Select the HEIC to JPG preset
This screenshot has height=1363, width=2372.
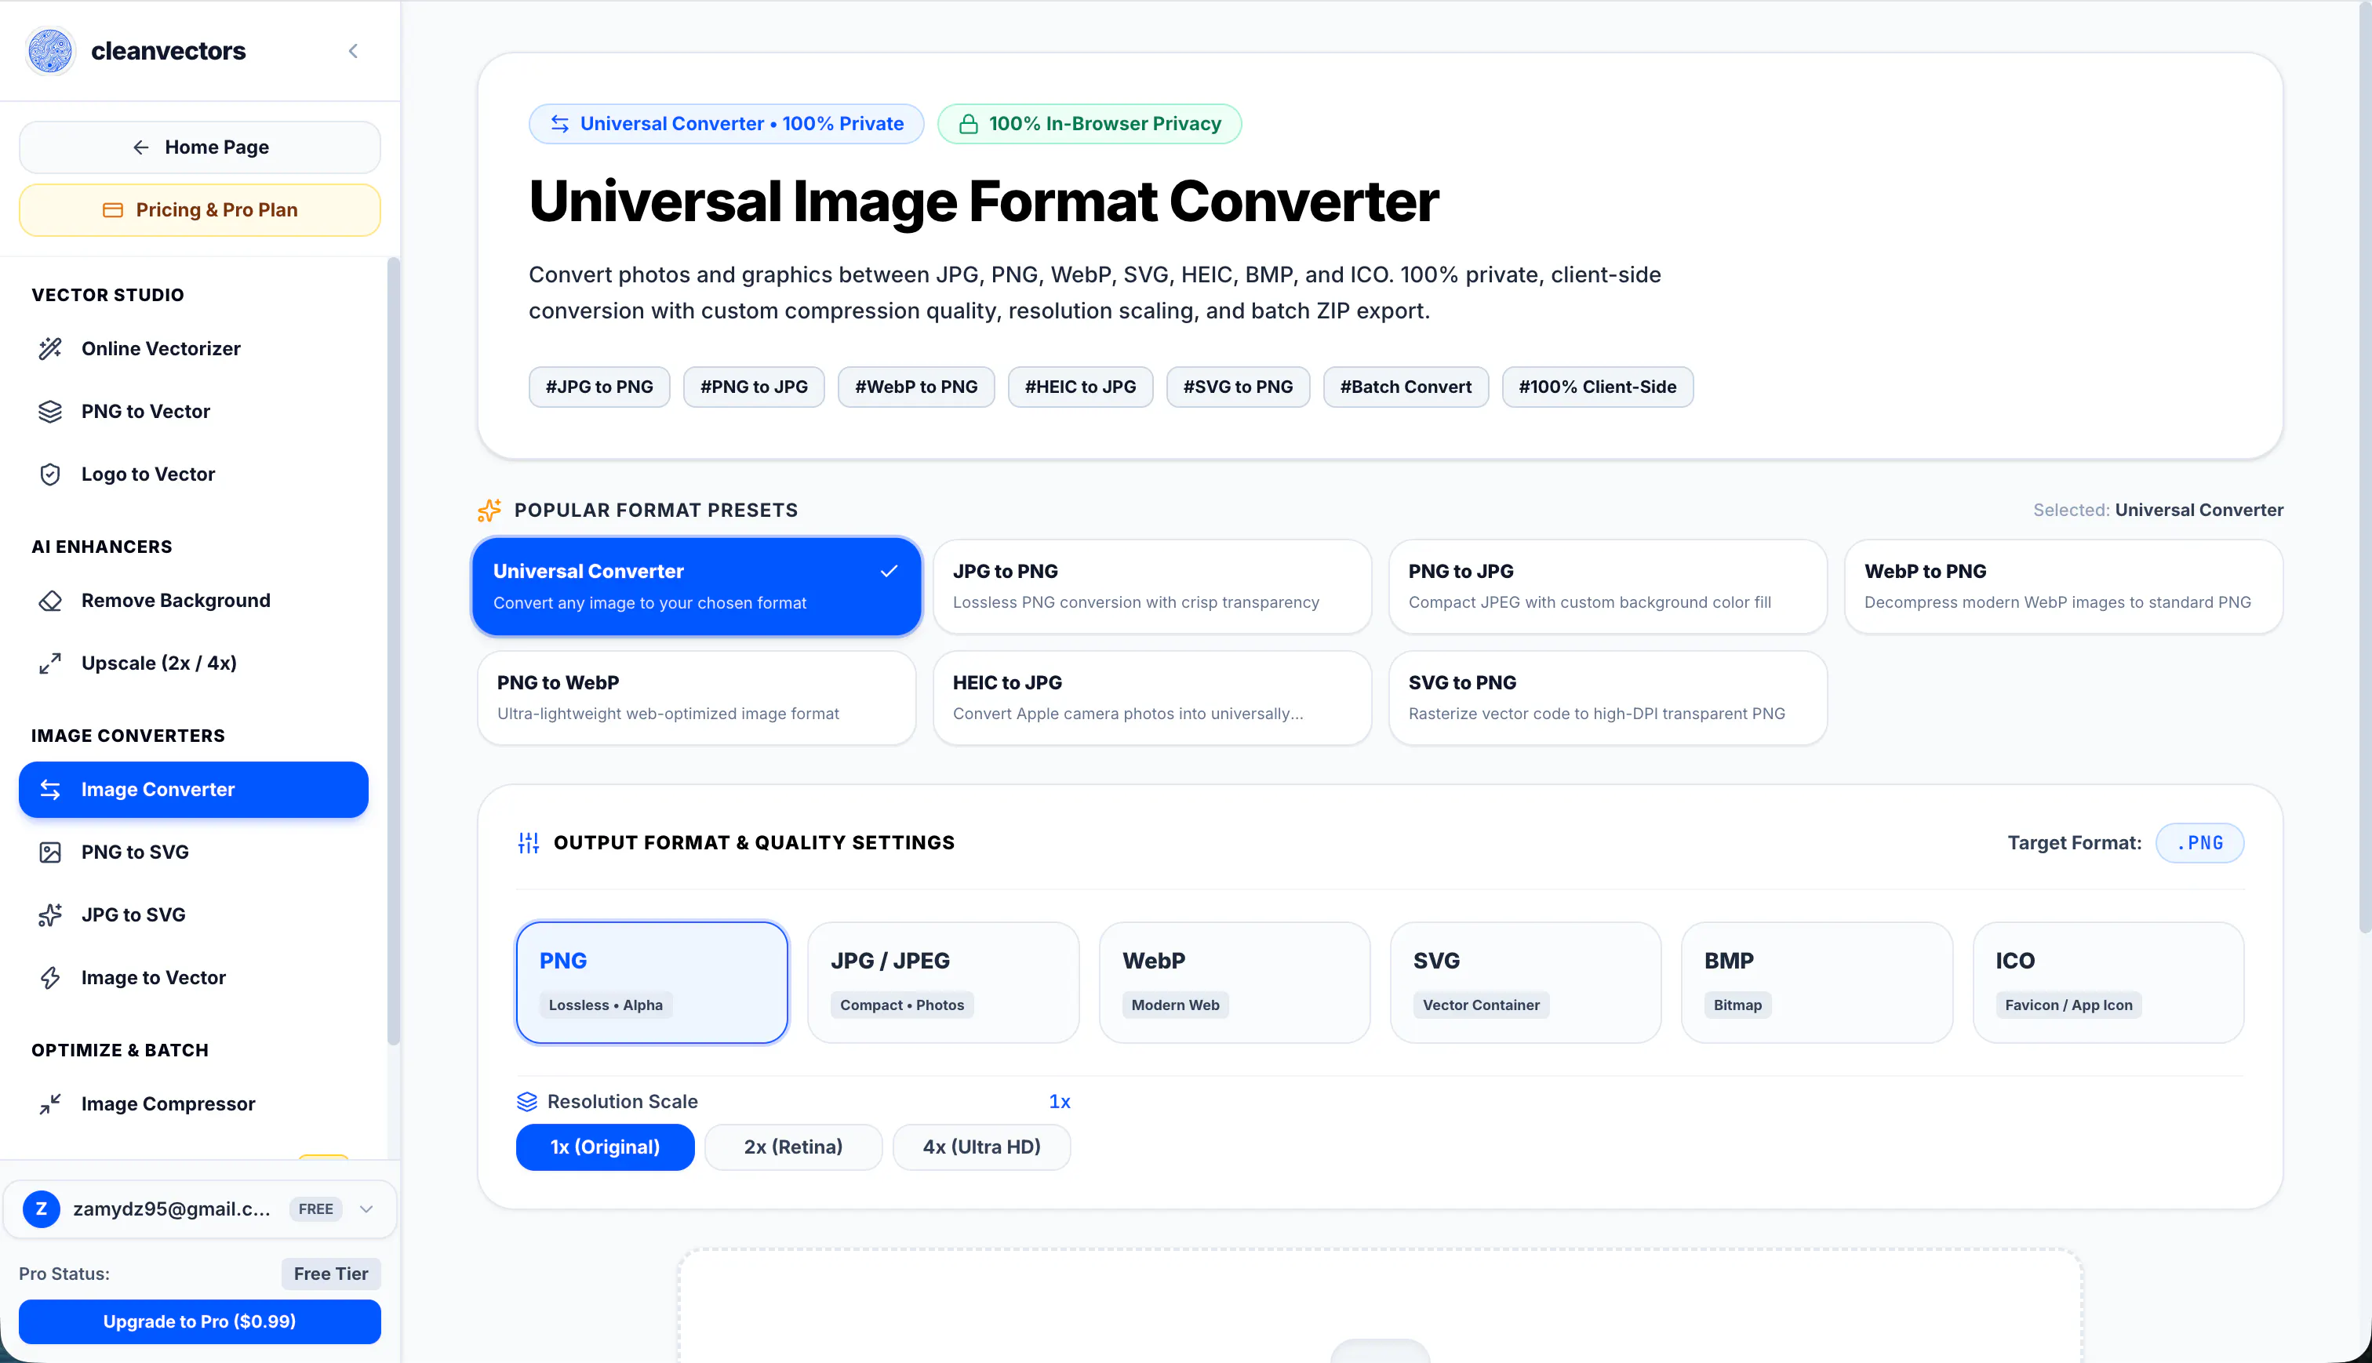click(1152, 697)
